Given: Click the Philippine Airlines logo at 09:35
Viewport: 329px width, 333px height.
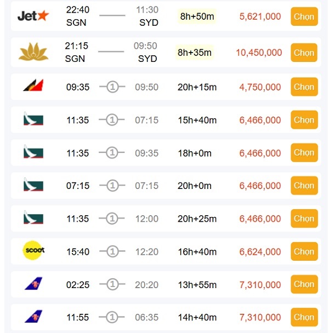Looking at the screenshot, I should (33, 87).
